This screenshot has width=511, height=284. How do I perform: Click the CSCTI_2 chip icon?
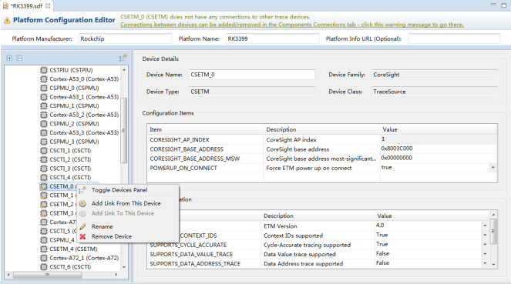(44, 159)
